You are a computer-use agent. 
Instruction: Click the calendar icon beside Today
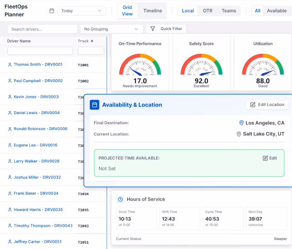point(52,11)
